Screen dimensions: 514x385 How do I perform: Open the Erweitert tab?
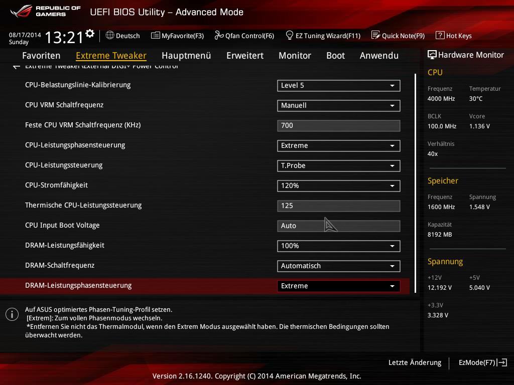[x=245, y=56]
